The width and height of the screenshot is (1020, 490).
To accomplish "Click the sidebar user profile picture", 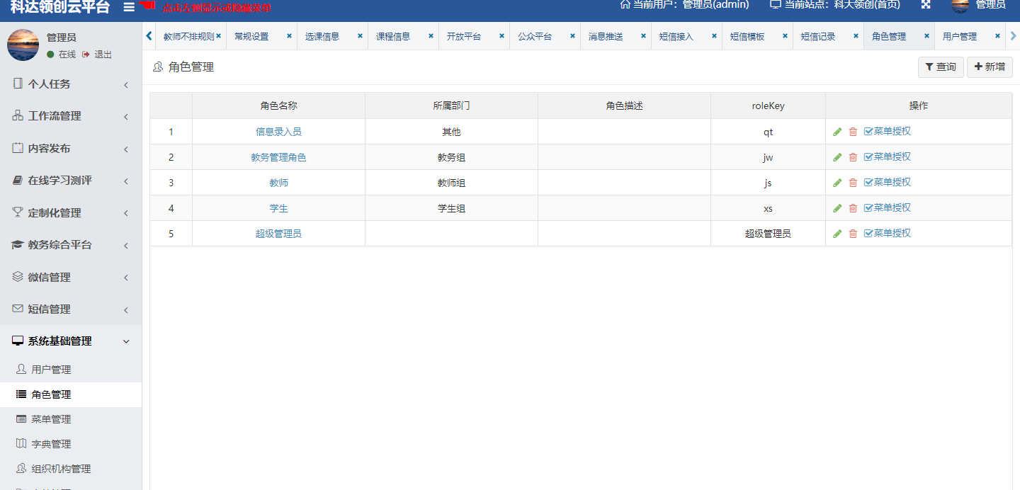I will (23, 45).
